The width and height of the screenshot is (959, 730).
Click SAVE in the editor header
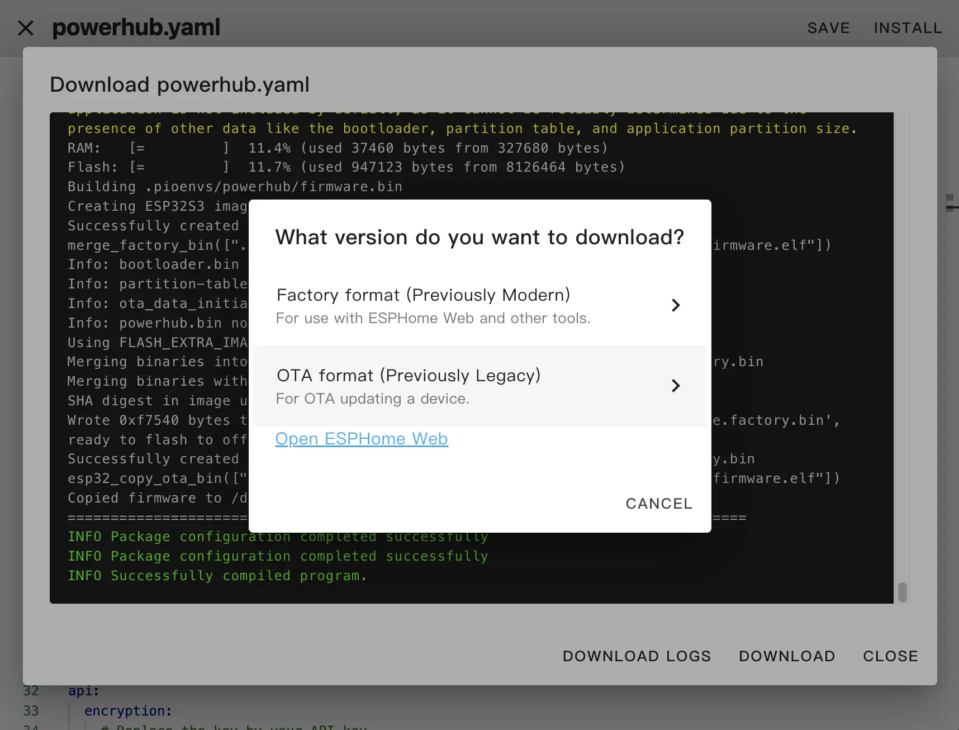(828, 28)
